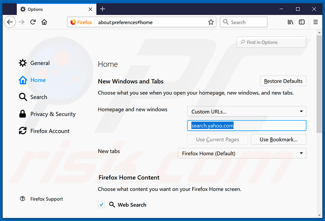Close the Options tab
Viewport: 325px width, 221px height.
91,9
